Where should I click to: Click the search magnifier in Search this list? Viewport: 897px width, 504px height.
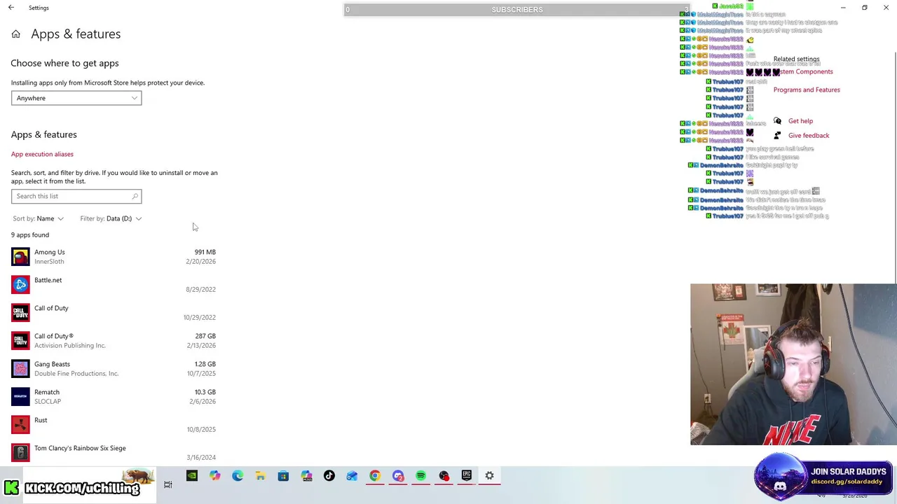(135, 196)
